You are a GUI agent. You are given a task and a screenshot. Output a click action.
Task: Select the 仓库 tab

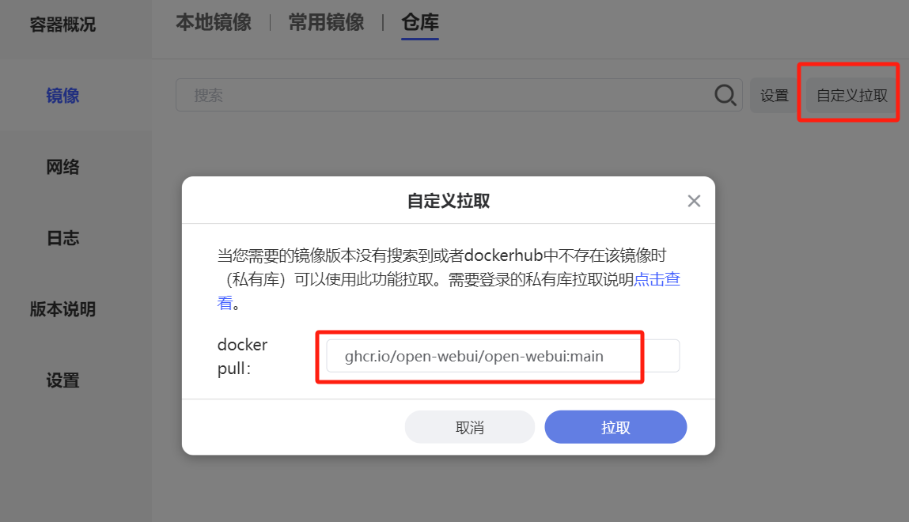click(420, 23)
